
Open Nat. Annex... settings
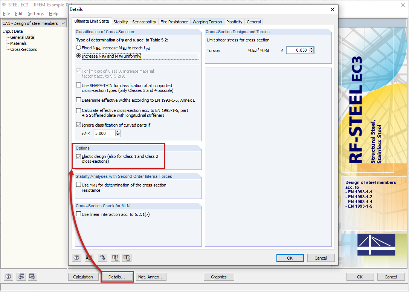click(151, 277)
